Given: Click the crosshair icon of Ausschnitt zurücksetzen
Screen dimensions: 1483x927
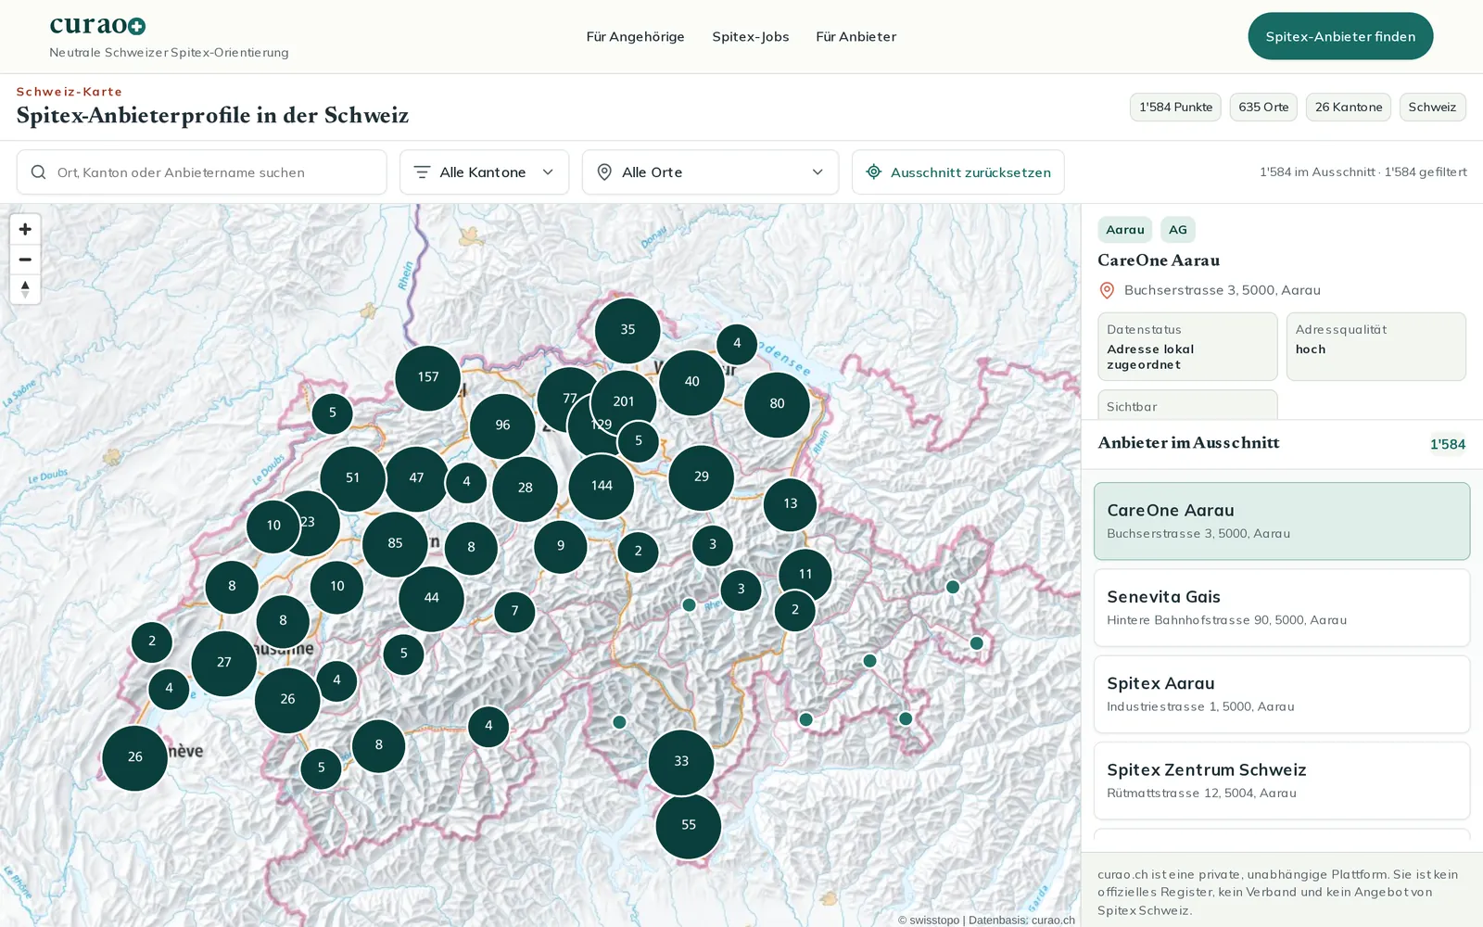Looking at the screenshot, I should click(x=873, y=171).
